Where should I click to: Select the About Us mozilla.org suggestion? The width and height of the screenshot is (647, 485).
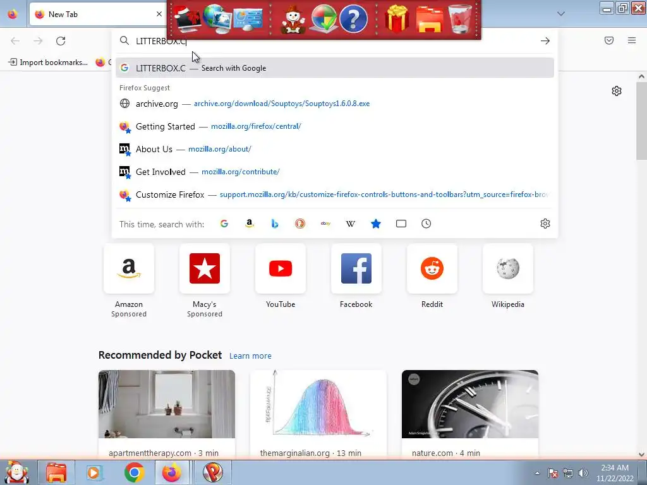(x=335, y=149)
